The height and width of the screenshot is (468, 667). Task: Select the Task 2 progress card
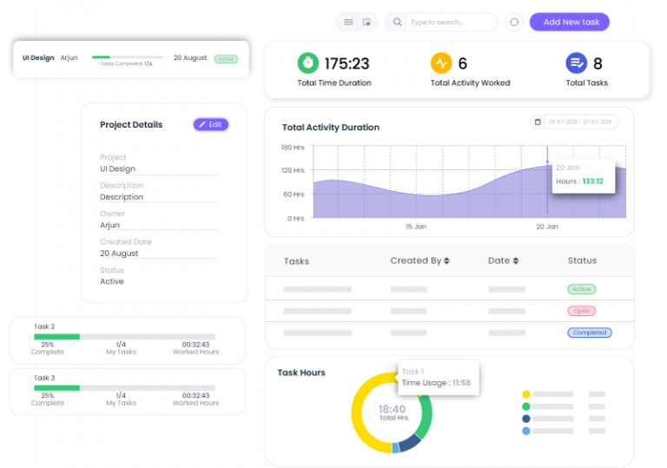tap(127, 339)
